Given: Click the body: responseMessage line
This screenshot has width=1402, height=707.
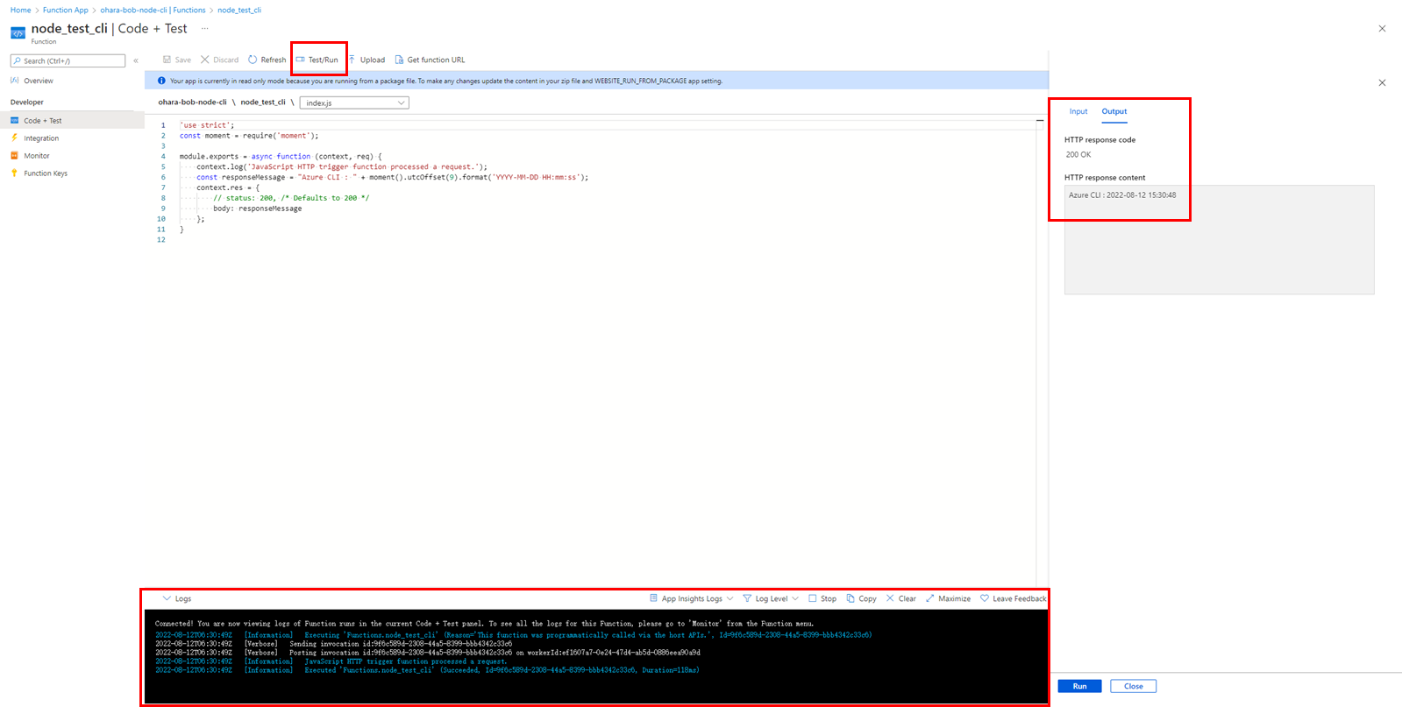Looking at the screenshot, I should (x=257, y=209).
